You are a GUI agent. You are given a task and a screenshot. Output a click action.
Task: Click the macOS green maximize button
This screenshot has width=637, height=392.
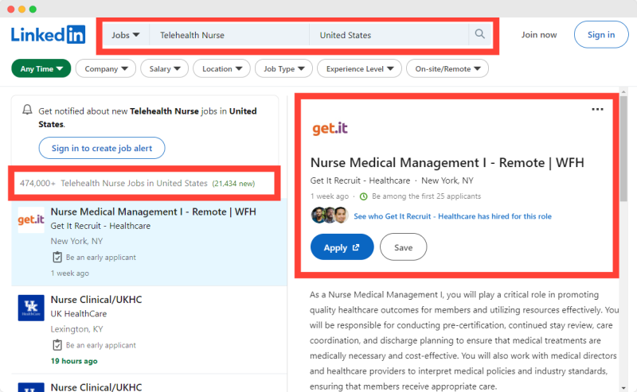[x=33, y=9]
